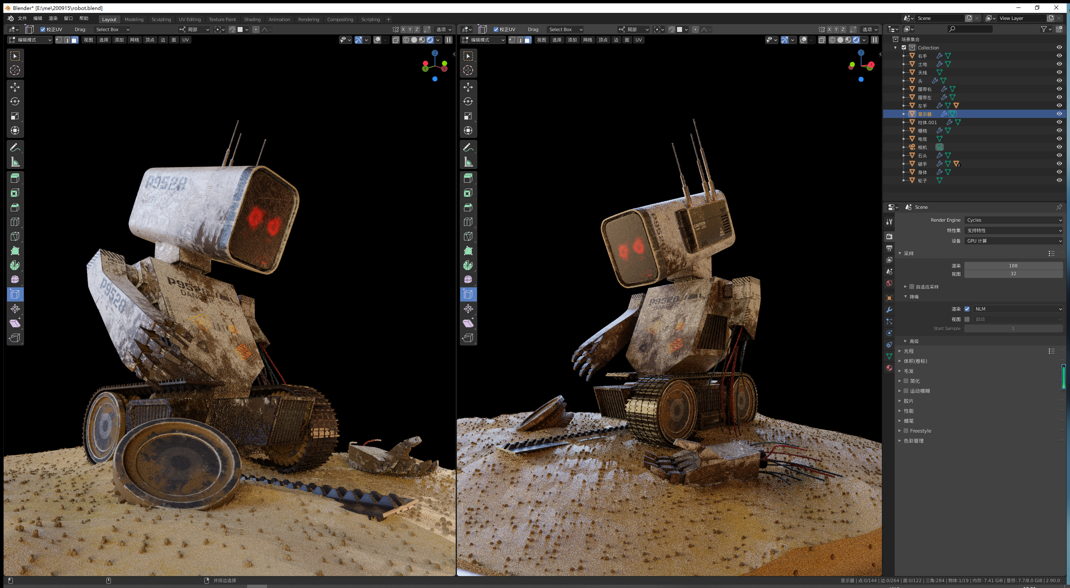Switch to the Shading workspace tab

click(252, 19)
